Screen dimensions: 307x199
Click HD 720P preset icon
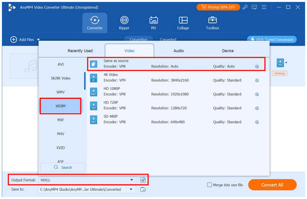tap(94, 106)
